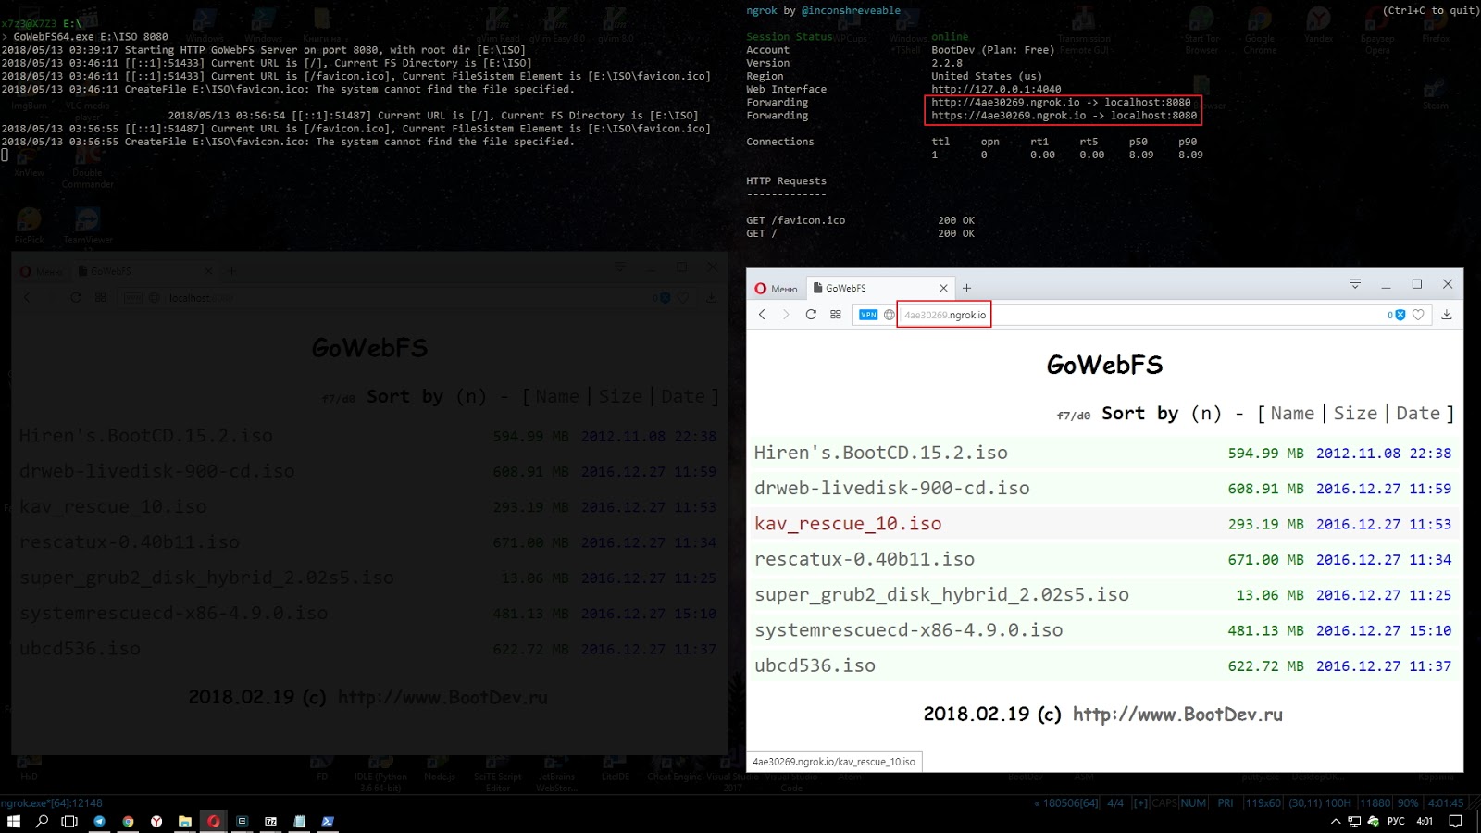Open rescatux-0.40b11.iso link
Image resolution: width=1481 pixels, height=833 pixels.
pos(865,559)
